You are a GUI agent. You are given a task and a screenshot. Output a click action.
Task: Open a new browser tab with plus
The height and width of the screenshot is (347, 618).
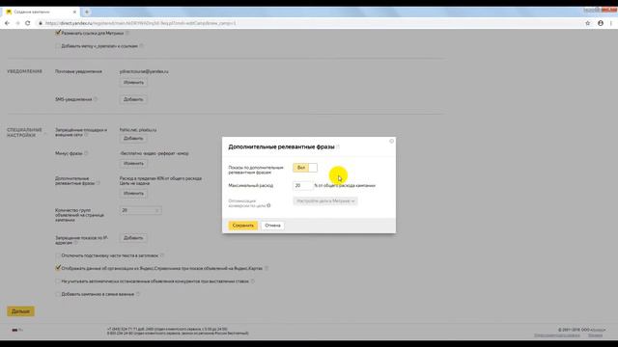(87, 12)
